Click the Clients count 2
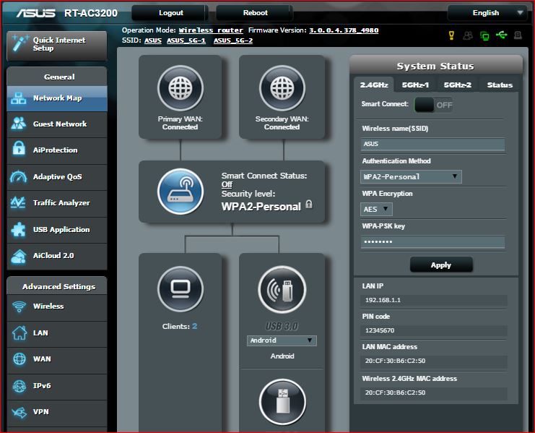 [x=194, y=326]
